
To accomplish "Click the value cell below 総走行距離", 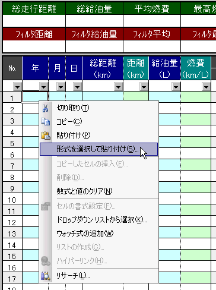I will (34, 21).
